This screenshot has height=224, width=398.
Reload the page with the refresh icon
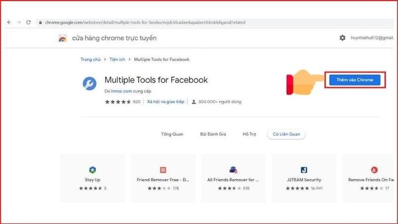[x=28, y=22]
